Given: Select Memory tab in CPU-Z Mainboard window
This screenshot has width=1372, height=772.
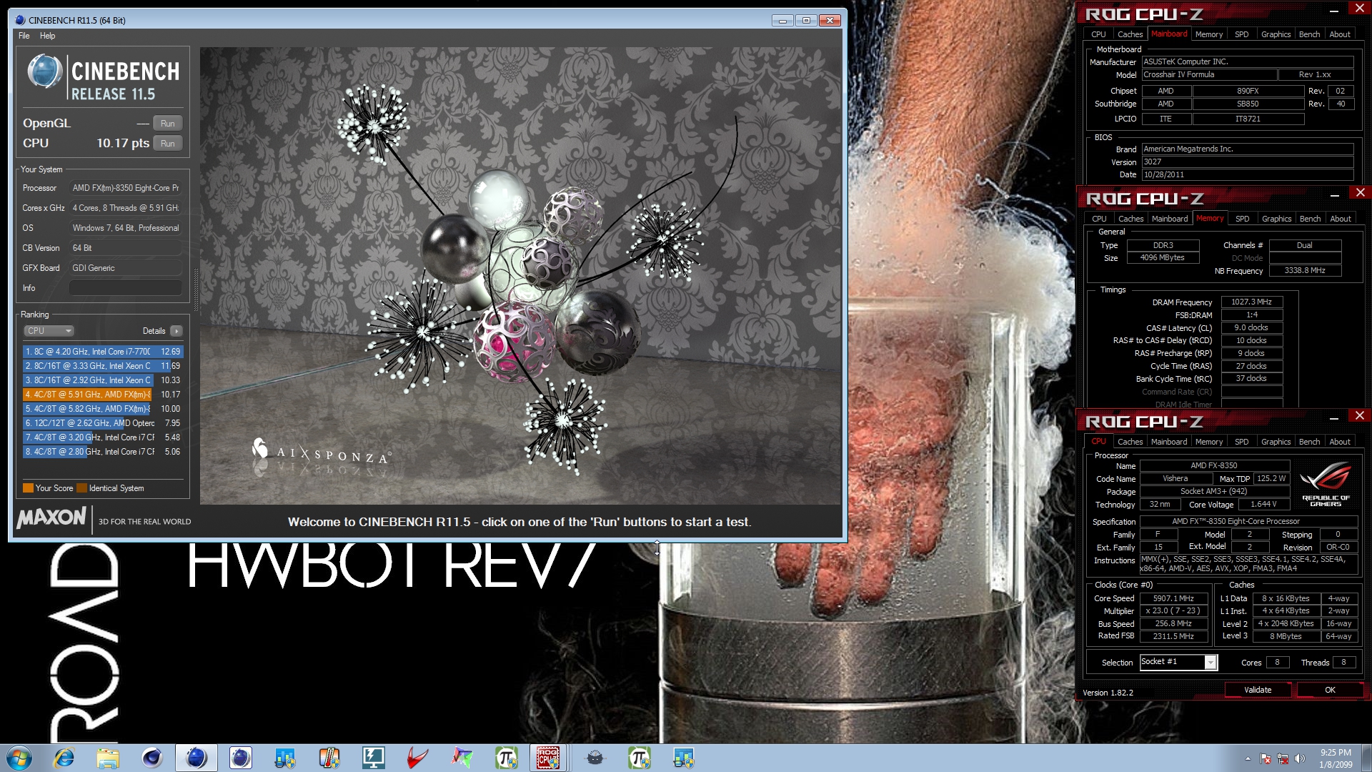Looking at the screenshot, I should pos(1208,34).
